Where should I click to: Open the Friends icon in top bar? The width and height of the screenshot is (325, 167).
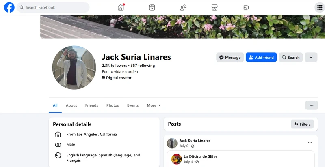coord(183,8)
